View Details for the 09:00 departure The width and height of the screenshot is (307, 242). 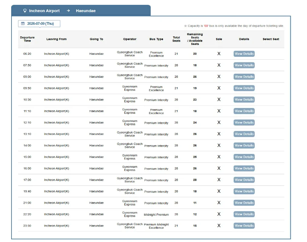pyautogui.click(x=244, y=77)
